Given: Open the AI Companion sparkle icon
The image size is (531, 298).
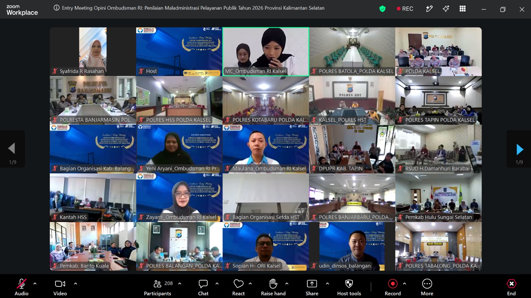Looking at the screenshot, I should click(x=446, y=9).
